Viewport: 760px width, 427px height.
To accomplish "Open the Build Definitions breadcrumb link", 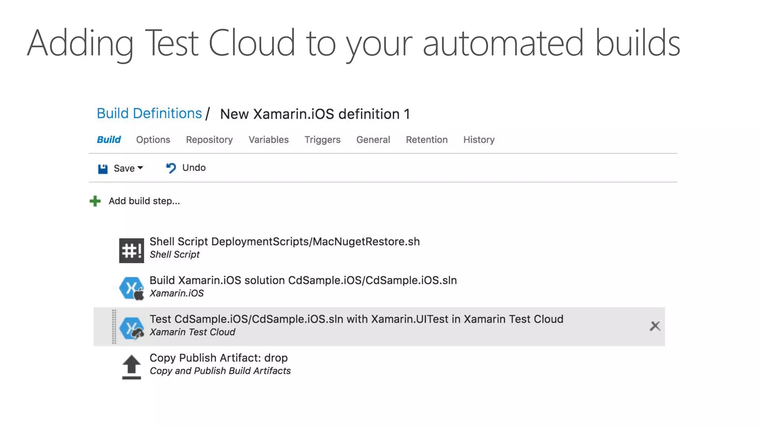I will pyautogui.click(x=149, y=113).
